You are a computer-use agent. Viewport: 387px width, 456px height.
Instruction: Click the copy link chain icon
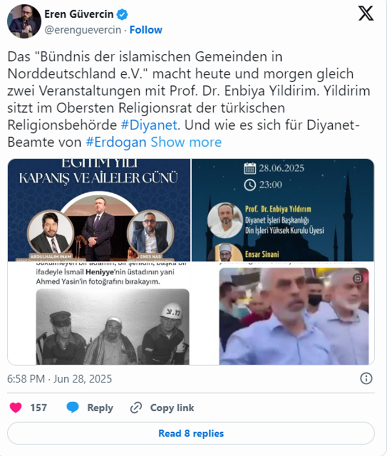point(136,407)
